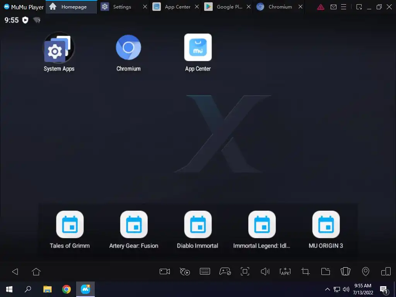Install an APK file icon
Viewport: 396px width, 297px height.
(285, 271)
